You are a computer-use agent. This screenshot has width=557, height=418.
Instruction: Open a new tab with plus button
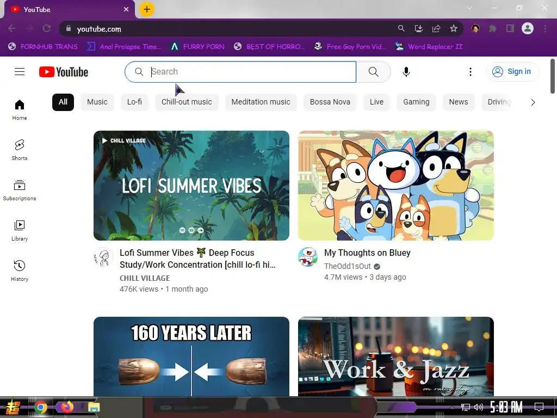pos(147,9)
